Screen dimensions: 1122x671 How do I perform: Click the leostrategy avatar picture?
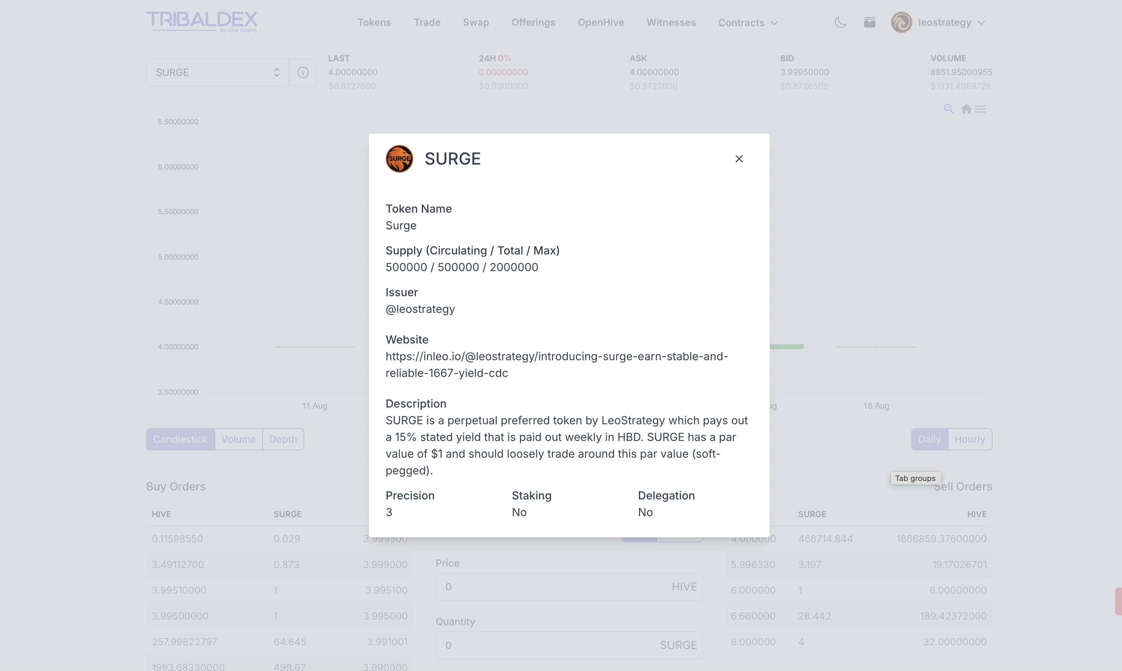901,22
